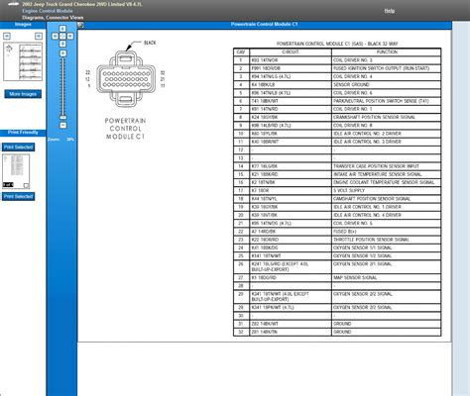The height and width of the screenshot is (396, 470).
Task: Click the Engine Control Module breadcrumb text
Action: [x=48, y=11]
